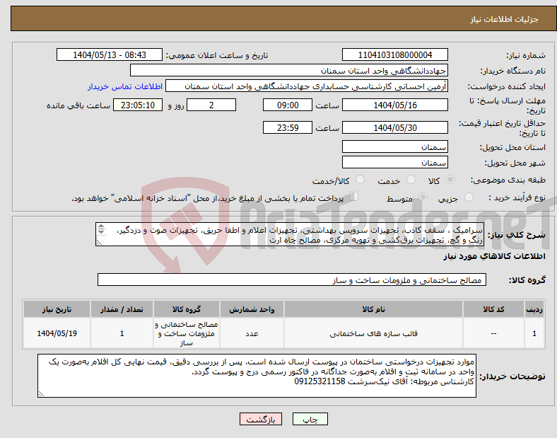Viewport: 557px width, 438px height.
Task: Click the need number field 1104103108000004
Action: (x=395, y=55)
